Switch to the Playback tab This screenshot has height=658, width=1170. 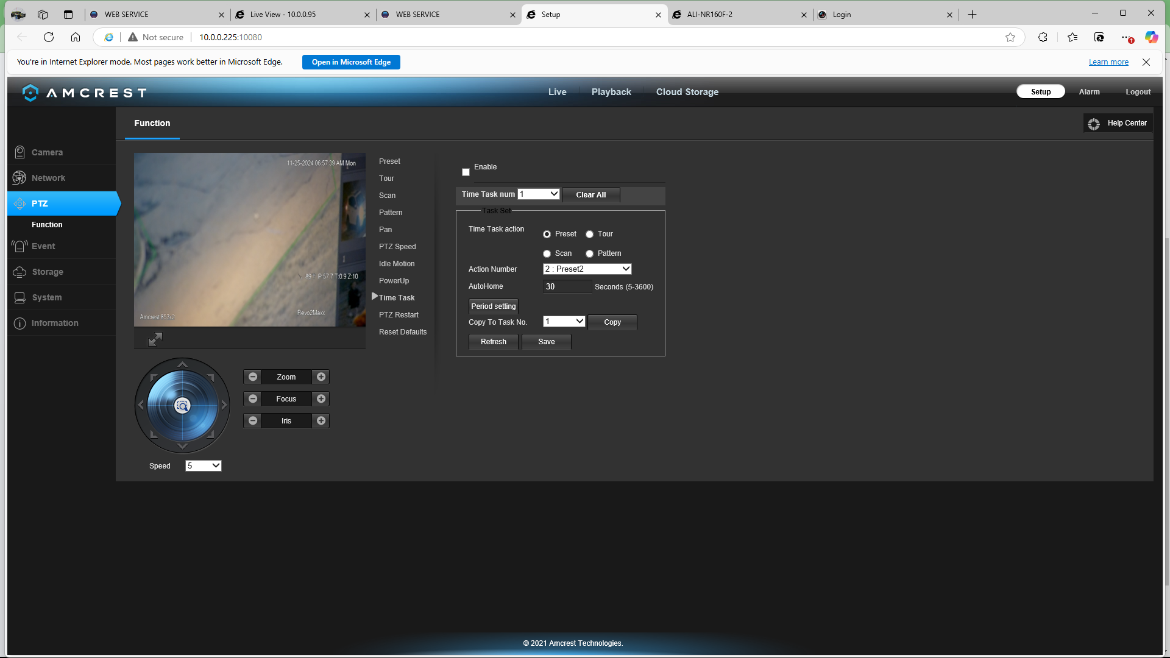[611, 92]
